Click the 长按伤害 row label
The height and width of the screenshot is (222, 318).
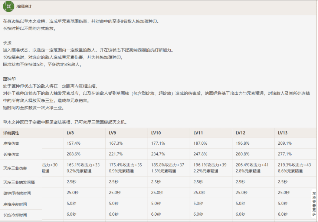pos(11,154)
